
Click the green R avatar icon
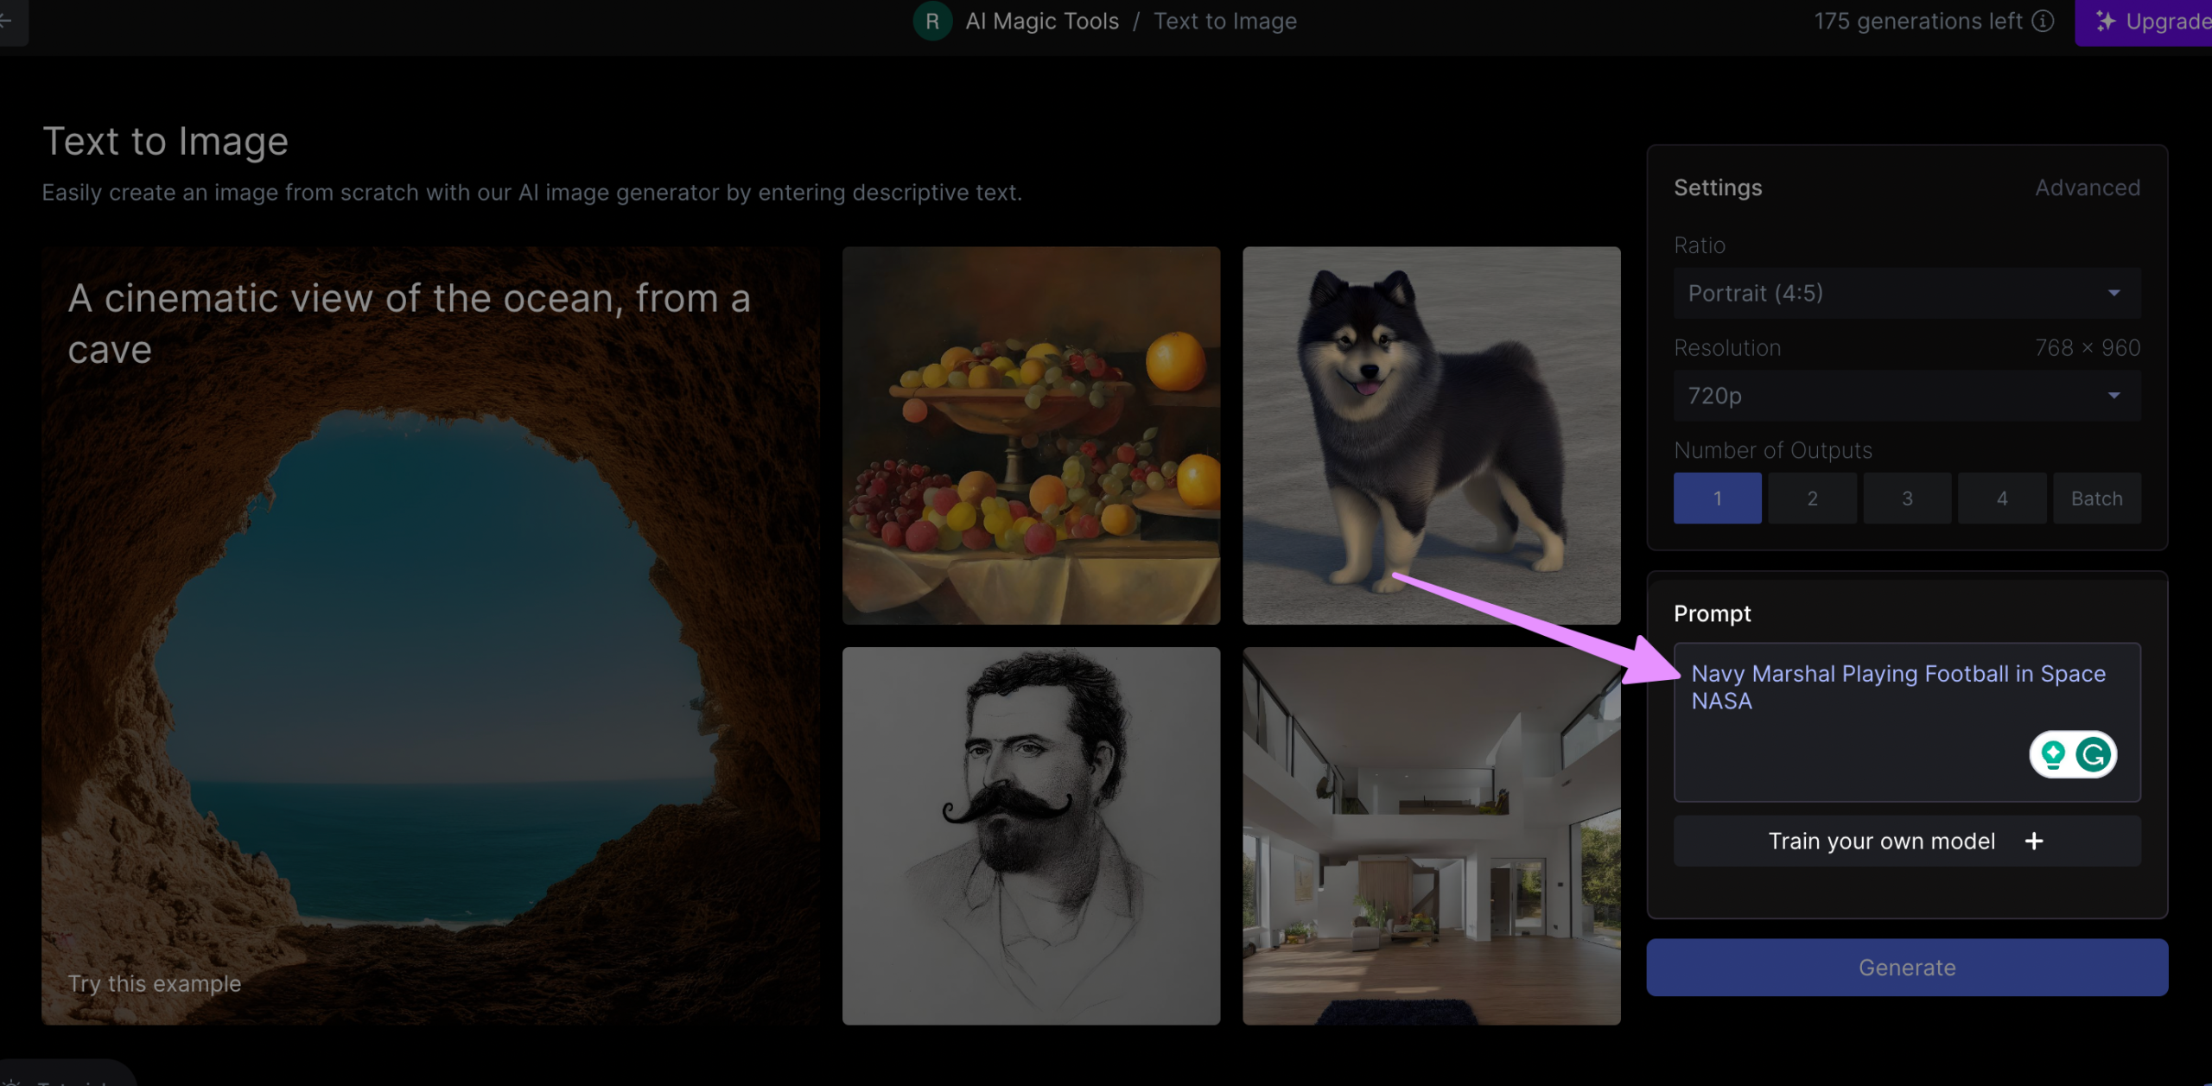click(931, 21)
